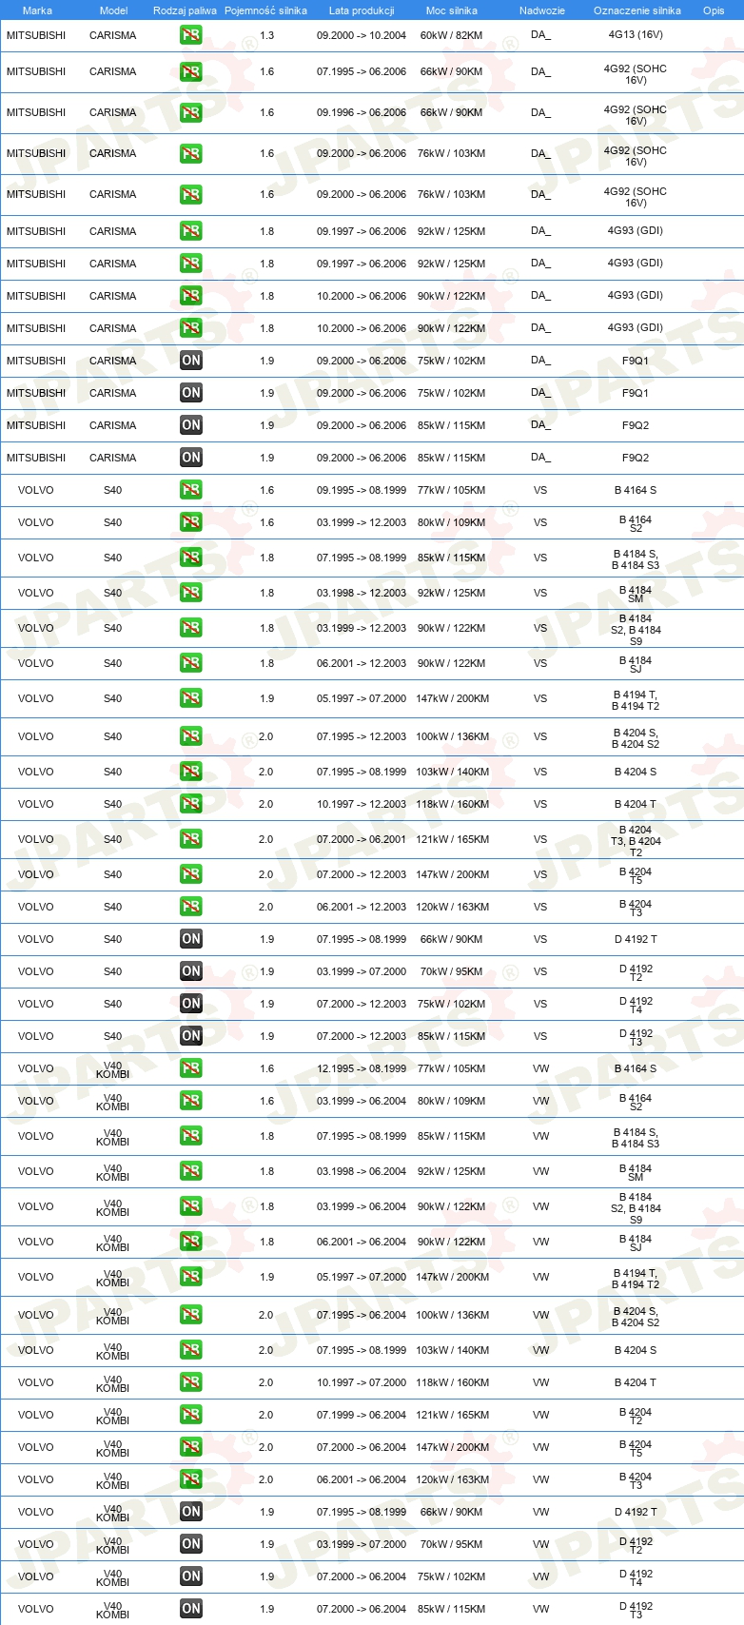Click petrol icon for V40 Kombi B 4204 T5
This screenshot has height=1625, width=744.
(x=191, y=1447)
